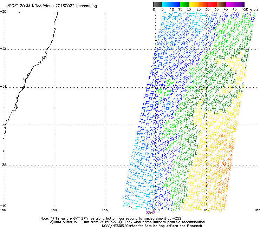Click the '30' label under the color bar

[x=207, y=9]
